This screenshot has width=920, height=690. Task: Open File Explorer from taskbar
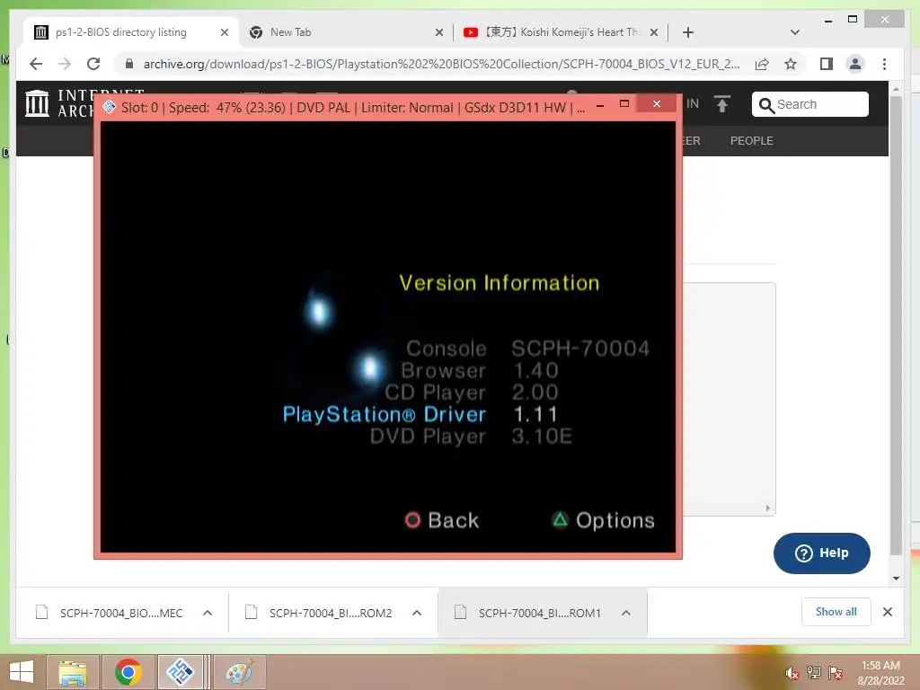72,672
